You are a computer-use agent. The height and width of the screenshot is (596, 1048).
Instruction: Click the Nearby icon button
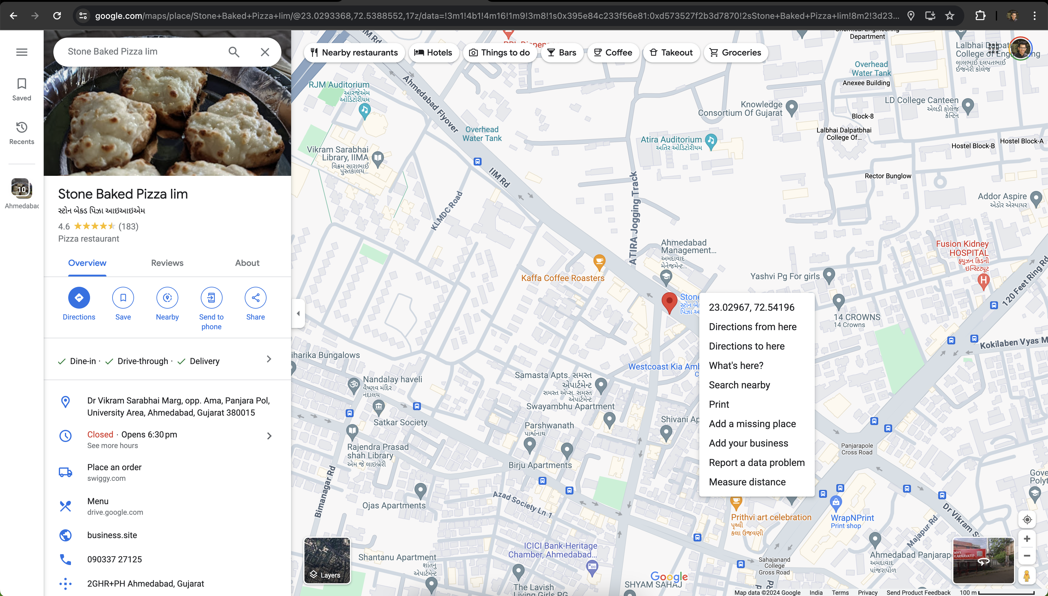[x=167, y=298]
